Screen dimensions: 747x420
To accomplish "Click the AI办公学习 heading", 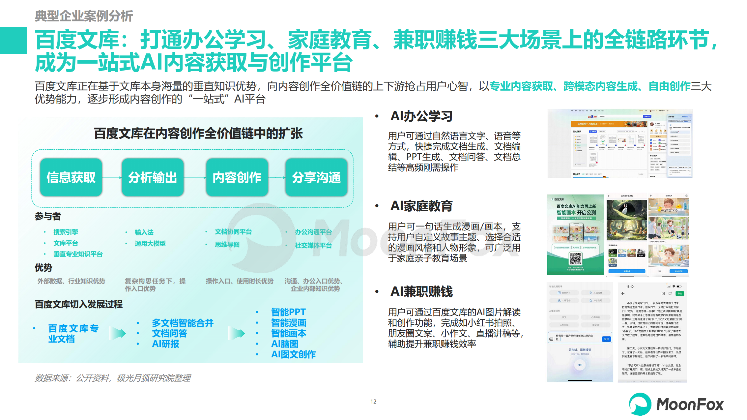I will [x=421, y=116].
